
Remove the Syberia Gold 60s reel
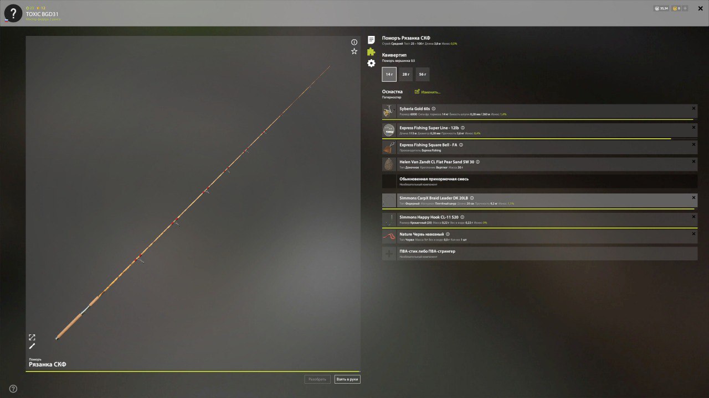pos(693,108)
